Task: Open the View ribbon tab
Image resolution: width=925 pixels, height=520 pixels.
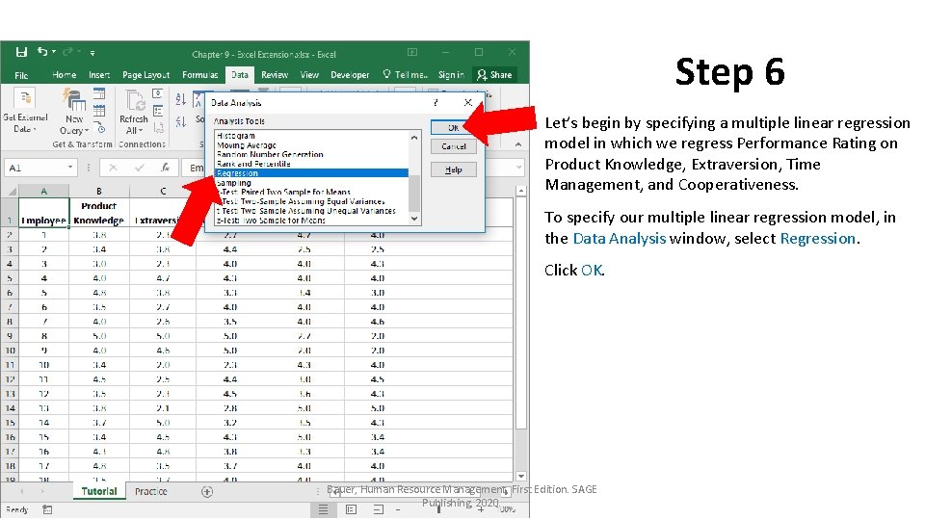Action: [x=309, y=75]
